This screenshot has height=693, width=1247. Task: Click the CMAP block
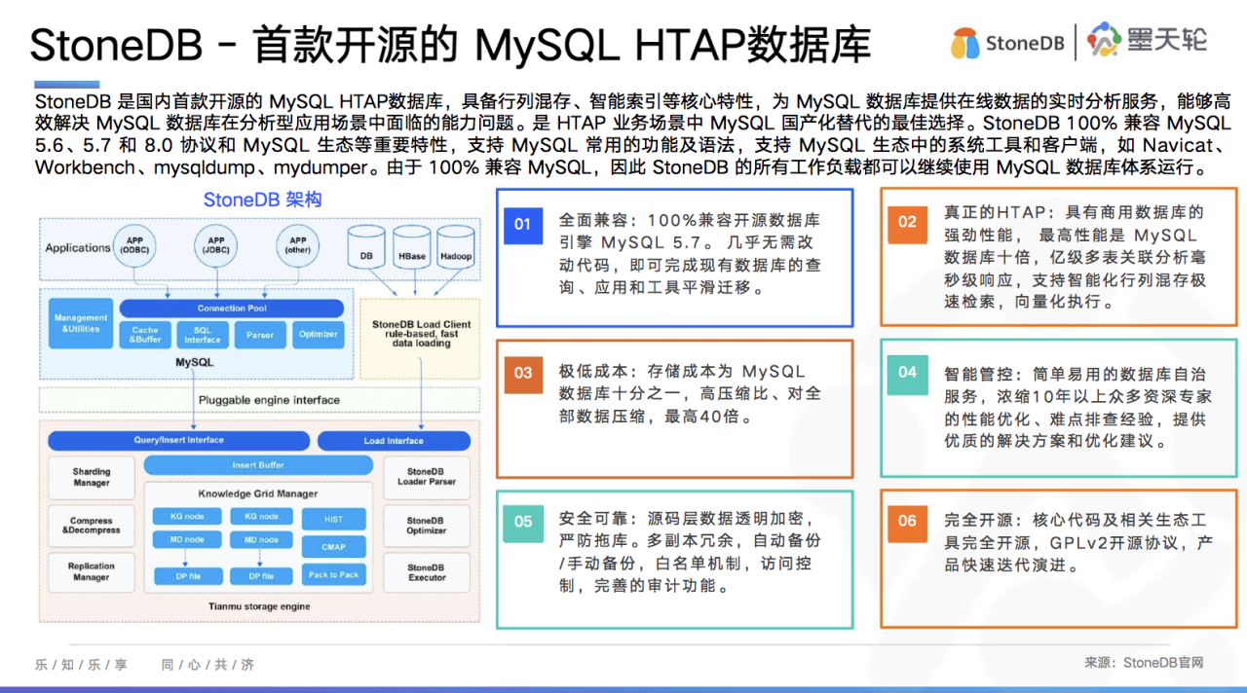point(334,547)
